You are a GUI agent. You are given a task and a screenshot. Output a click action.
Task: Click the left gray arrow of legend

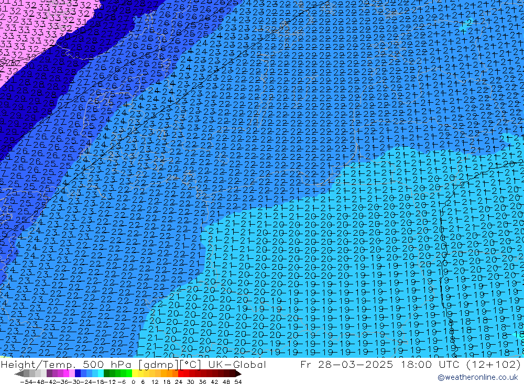click(19, 374)
